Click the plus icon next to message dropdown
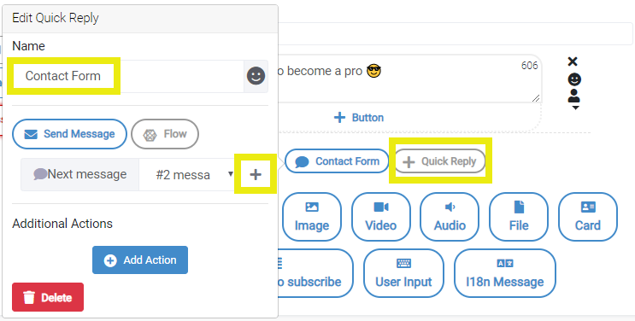Viewport: 635px width, 321px height. pos(256,174)
